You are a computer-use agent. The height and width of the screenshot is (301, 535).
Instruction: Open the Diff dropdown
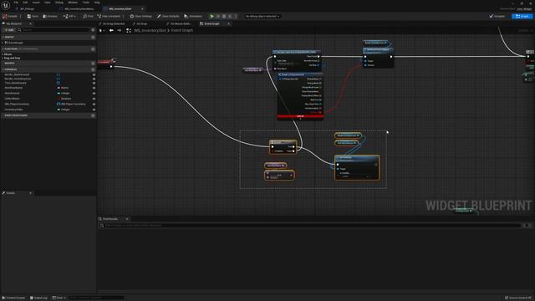pos(69,16)
